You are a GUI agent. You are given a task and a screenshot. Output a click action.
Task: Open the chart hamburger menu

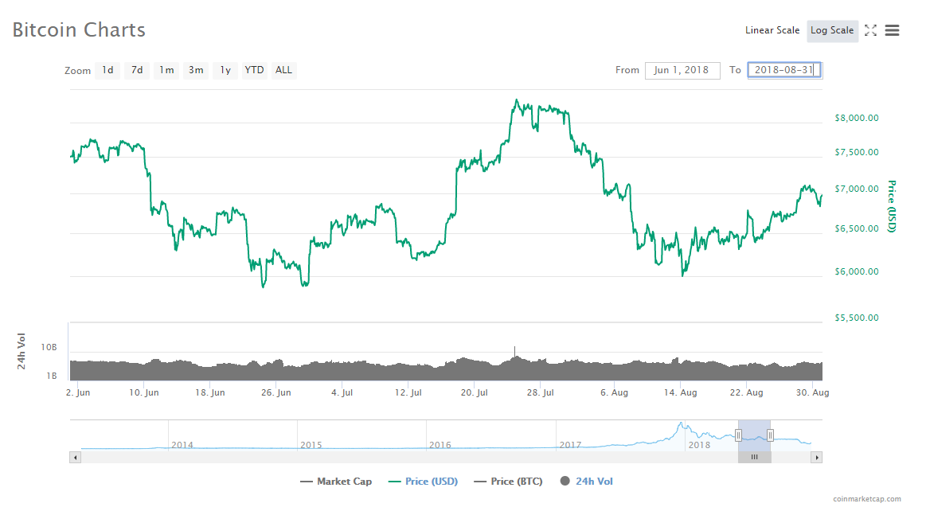[892, 30]
